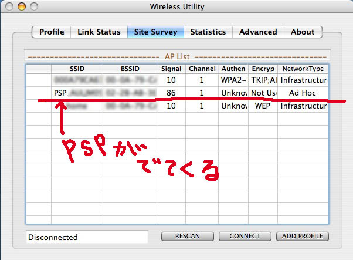Open the Link Status tab
This screenshot has width=353, height=260.
point(99,32)
